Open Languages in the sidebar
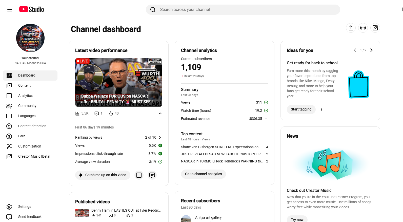 coord(30,116)
